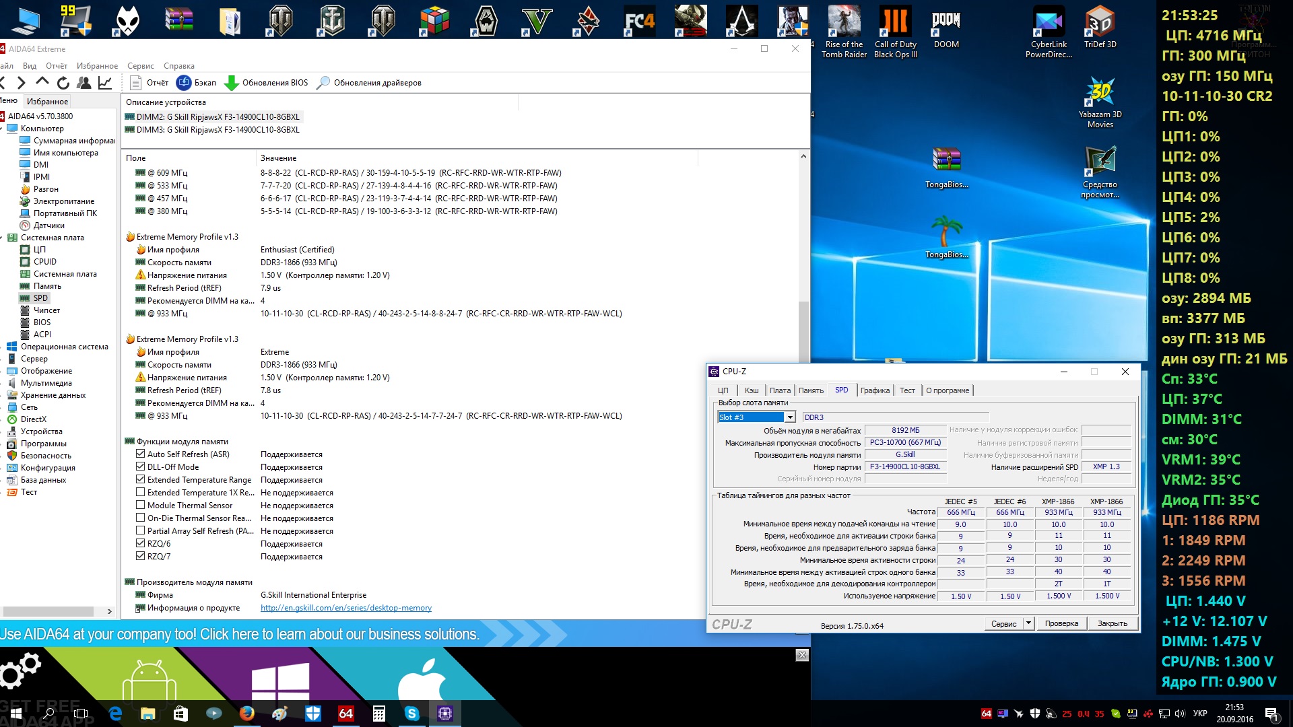Viewport: 1293px width, 727px height.
Task: Click the BIOS updates green arrow icon
Action: pyautogui.click(x=231, y=83)
